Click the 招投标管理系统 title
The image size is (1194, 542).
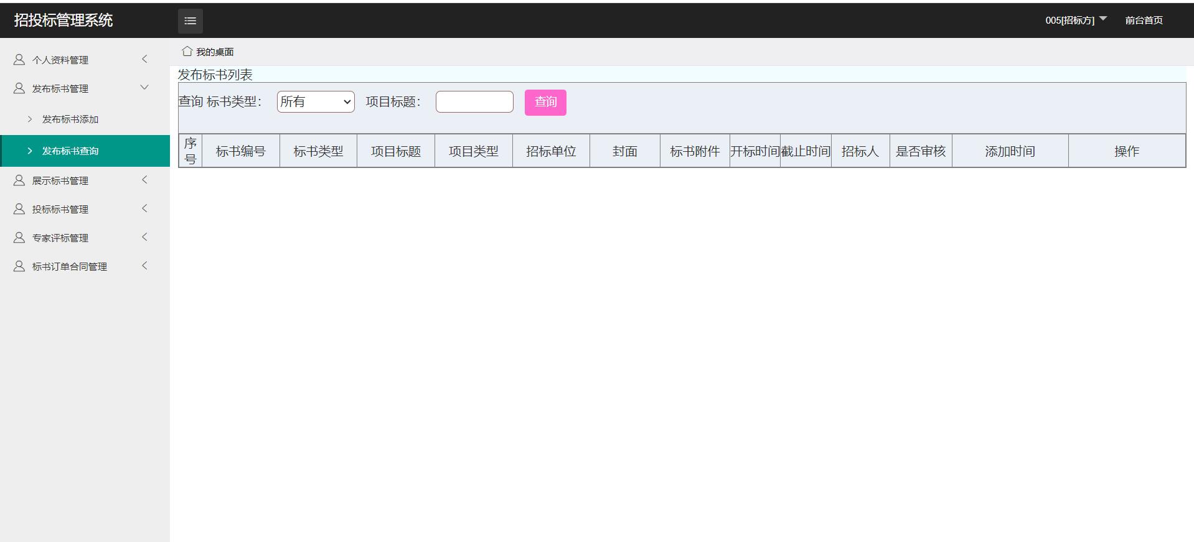(63, 21)
